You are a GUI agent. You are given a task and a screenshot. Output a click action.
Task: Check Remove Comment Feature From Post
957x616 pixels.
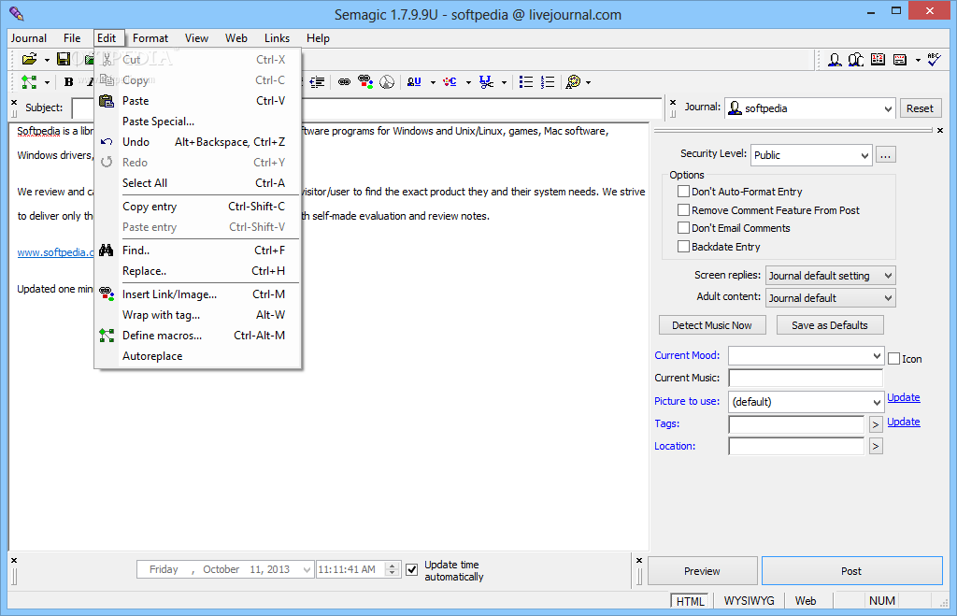[x=683, y=210]
